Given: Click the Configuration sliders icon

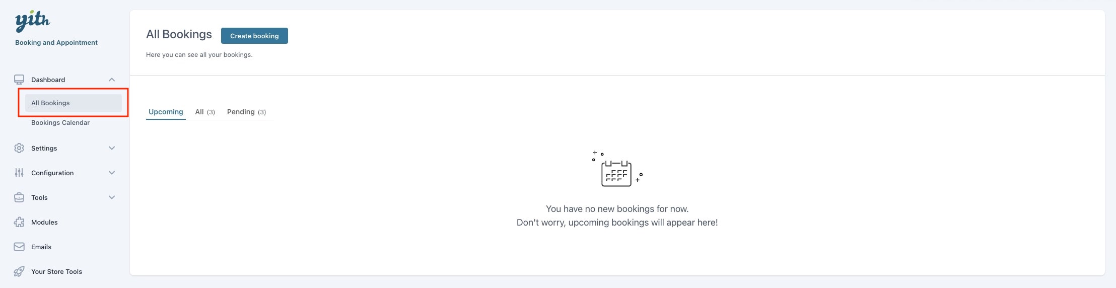Looking at the screenshot, I should point(19,173).
